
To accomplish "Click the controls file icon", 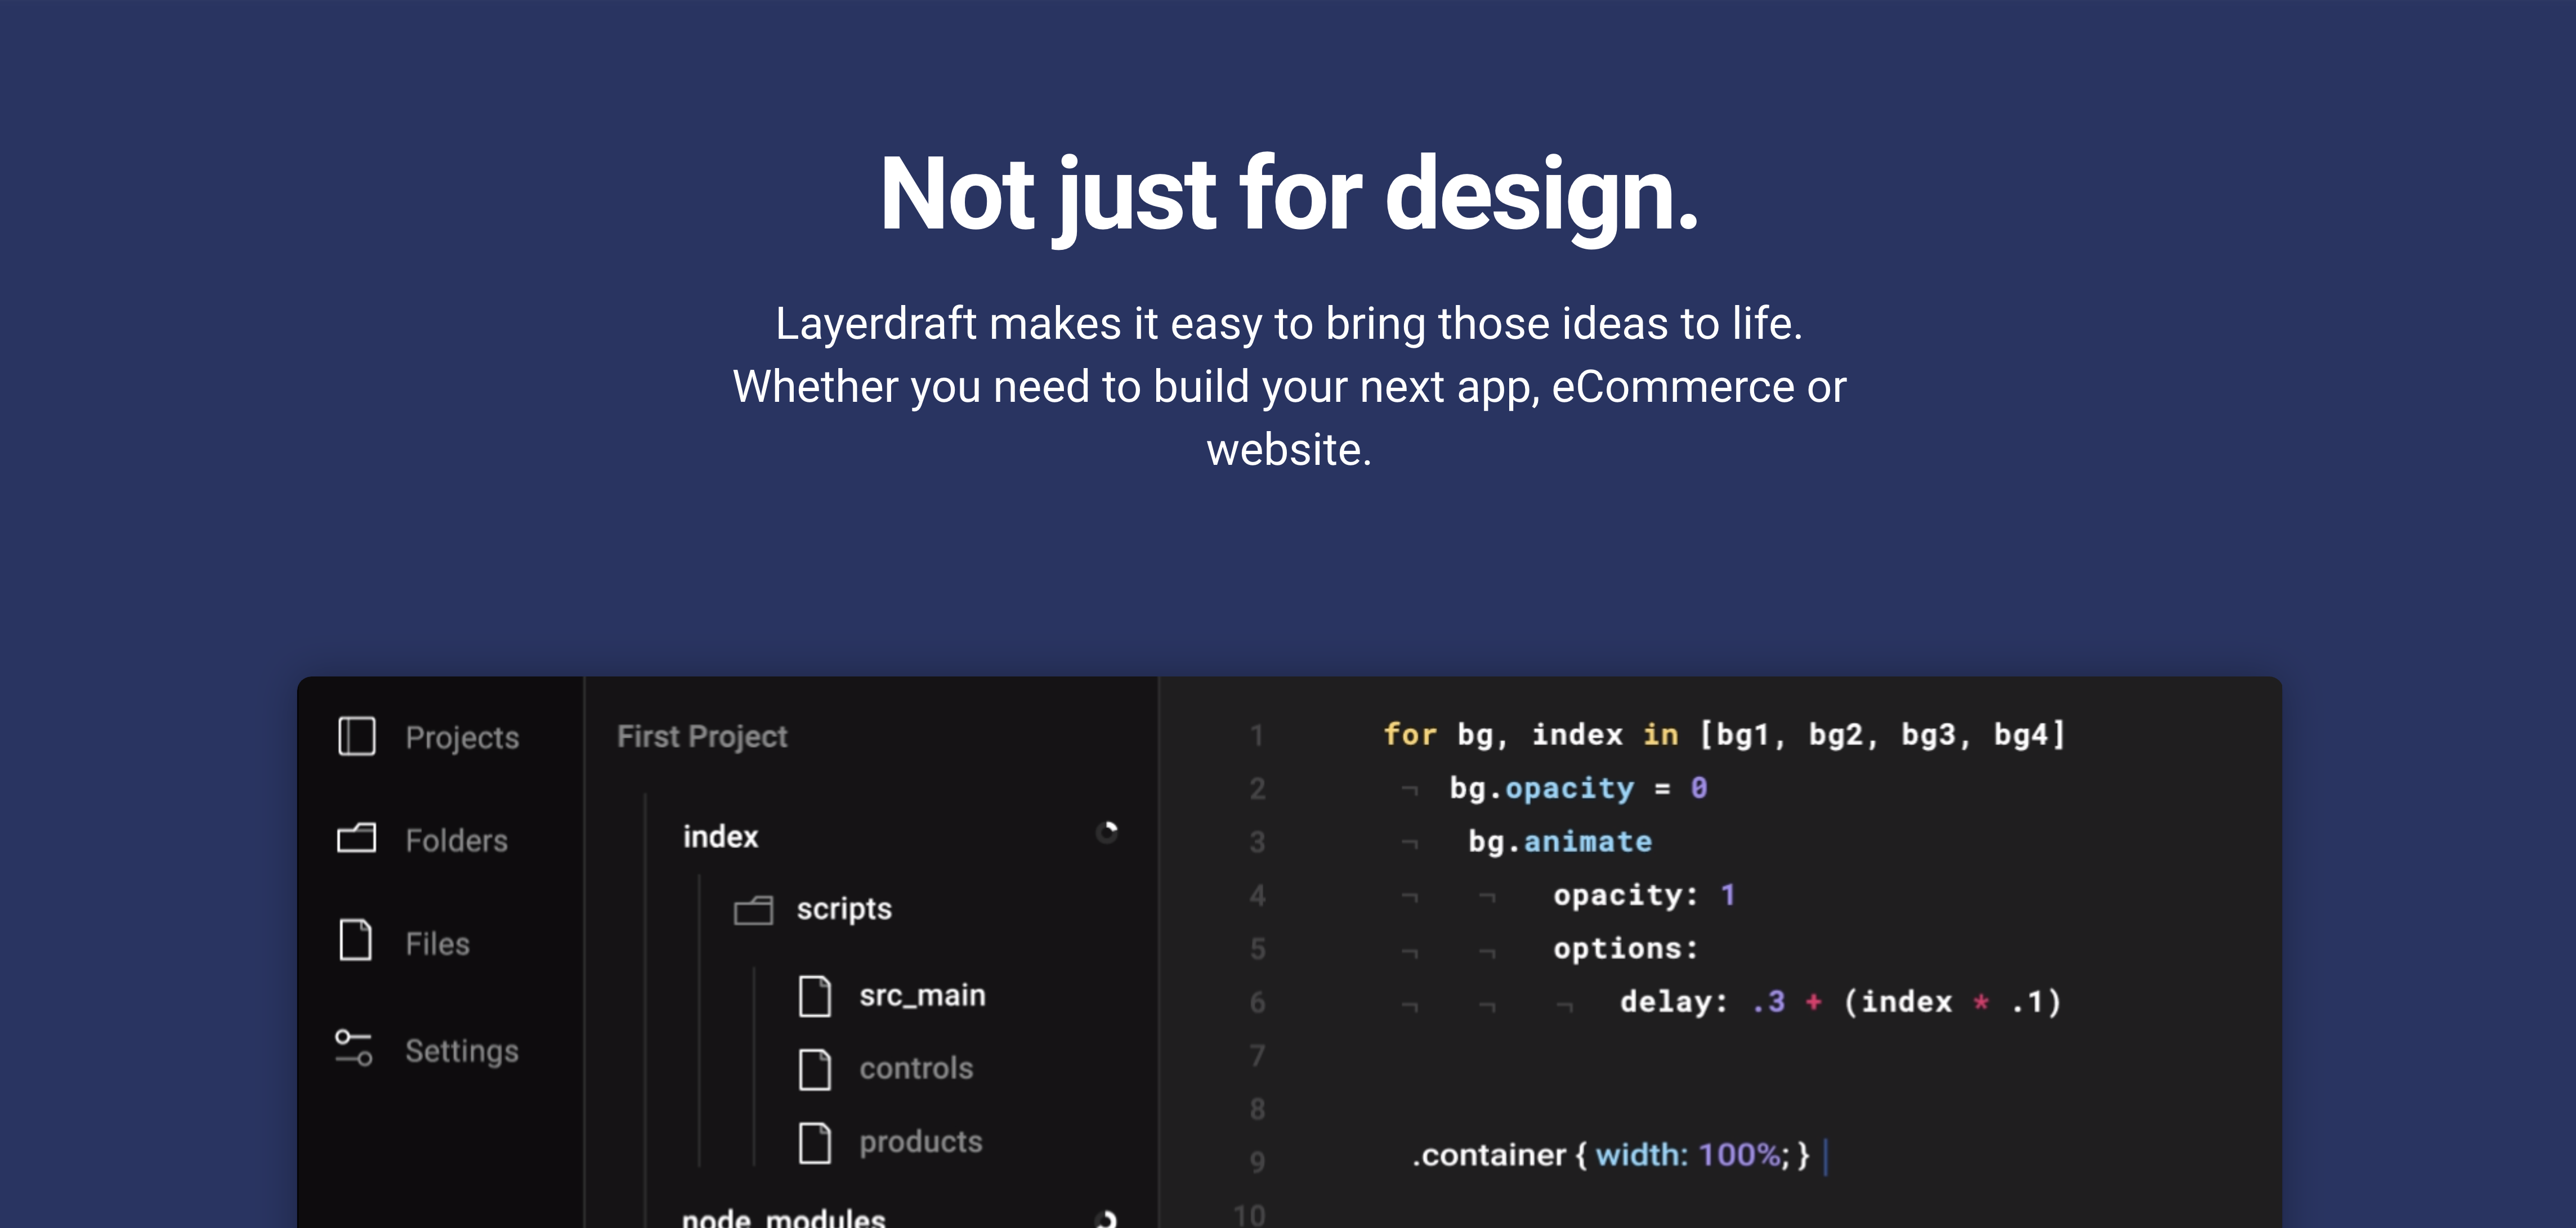I will pyautogui.click(x=814, y=1069).
